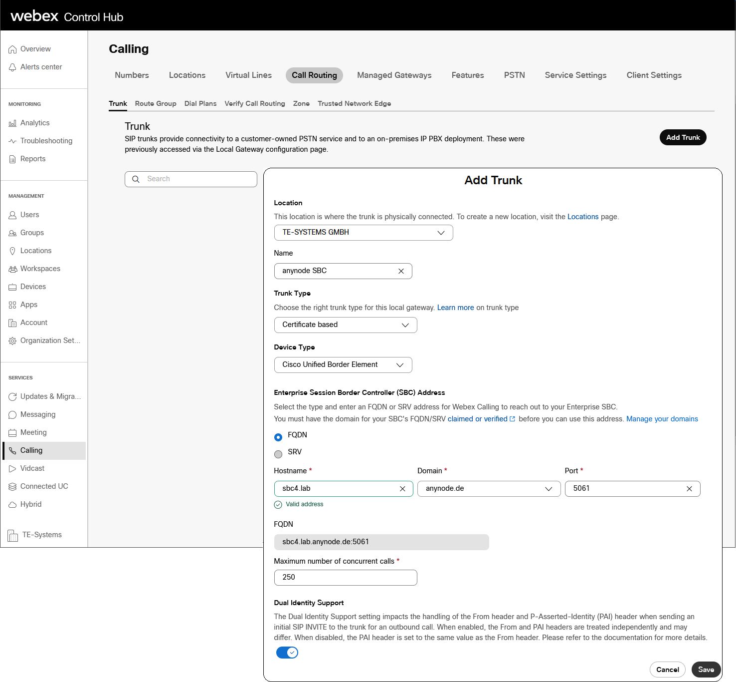Clear the Hostname field
The width and height of the screenshot is (736, 682).
coord(402,489)
